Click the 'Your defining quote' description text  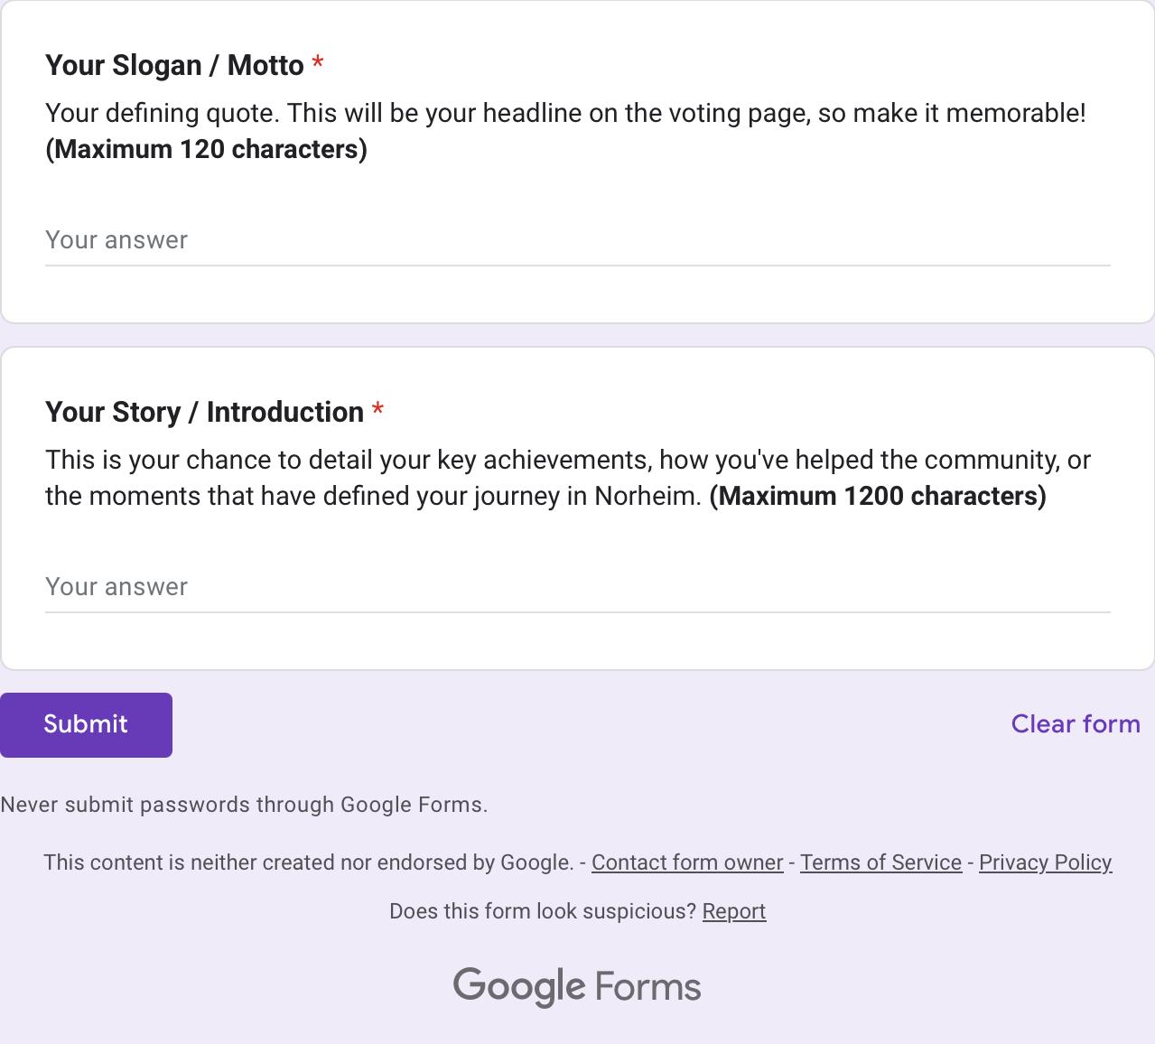[564, 114]
